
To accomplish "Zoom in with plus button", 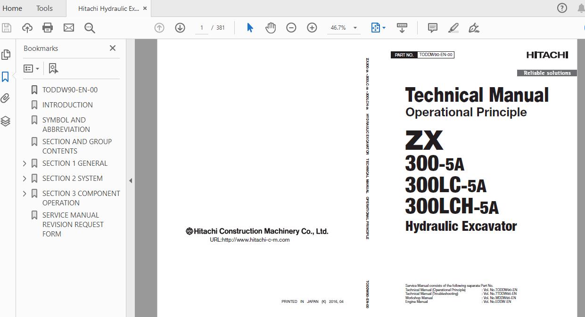I will click(x=312, y=28).
